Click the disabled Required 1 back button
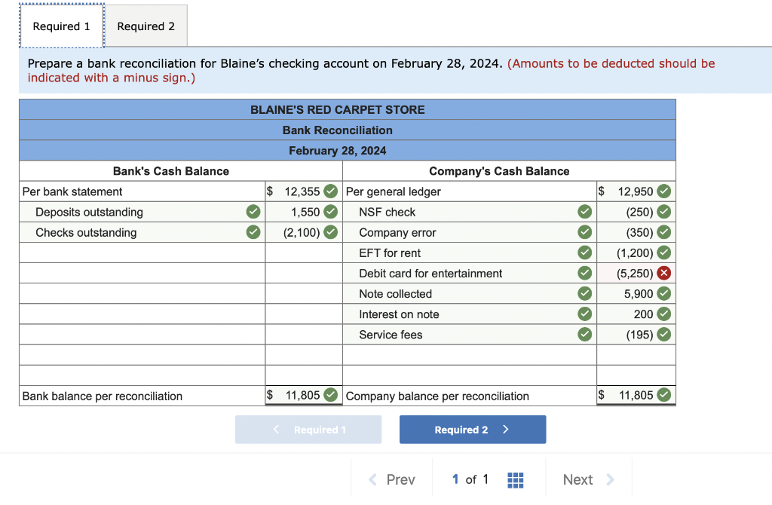The height and width of the screenshot is (505, 772). [308, 429]
